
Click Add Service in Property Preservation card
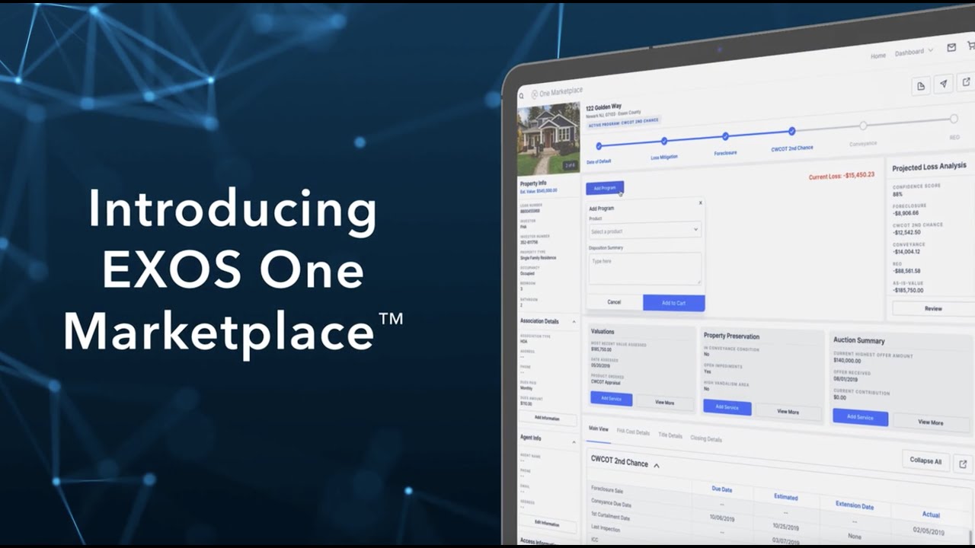pos(727,407)
